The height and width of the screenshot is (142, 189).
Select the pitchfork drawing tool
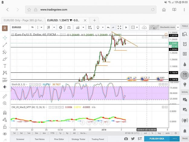point(5,52)
